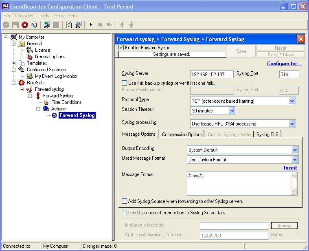The width and height of the screenshot is (309, 251).
Task: Click the move up arrow toolbar icon
Action: (122, 25)
